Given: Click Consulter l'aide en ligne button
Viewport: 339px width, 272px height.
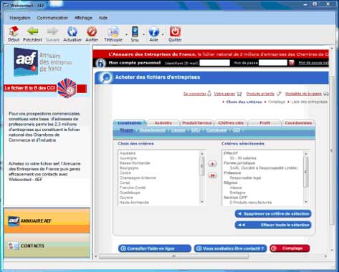Looking at the screenshot, I should coord(155,248).
